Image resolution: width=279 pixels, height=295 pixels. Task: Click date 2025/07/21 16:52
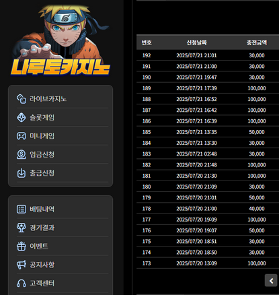196,99
